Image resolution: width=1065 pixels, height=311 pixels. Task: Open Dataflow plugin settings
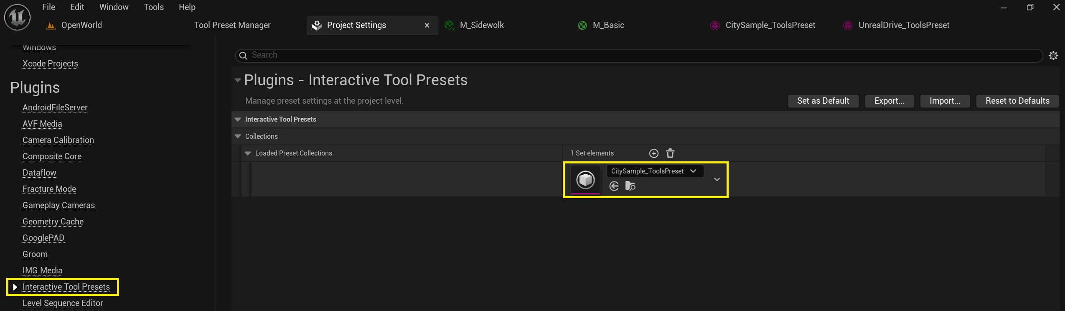tap(39, 173)
